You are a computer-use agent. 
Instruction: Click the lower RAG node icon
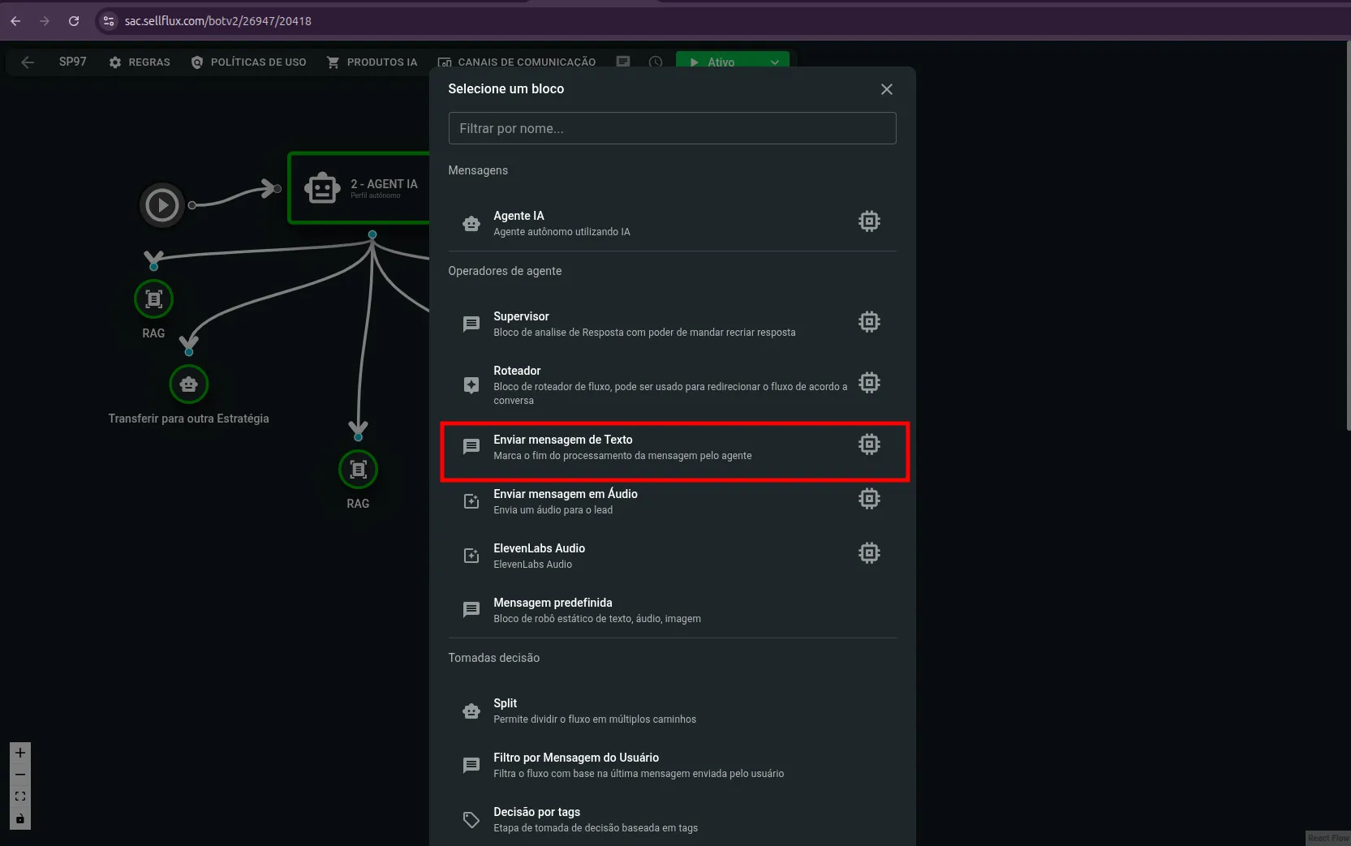[x=358, y=470]
